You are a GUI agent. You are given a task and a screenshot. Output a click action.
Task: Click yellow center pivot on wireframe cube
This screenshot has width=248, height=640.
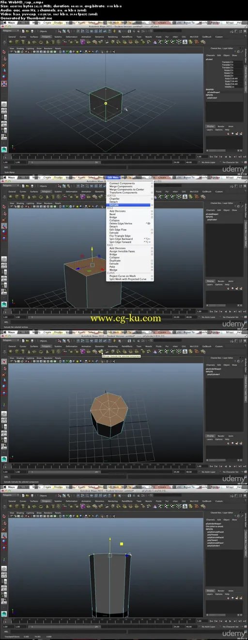coord(106,103)
